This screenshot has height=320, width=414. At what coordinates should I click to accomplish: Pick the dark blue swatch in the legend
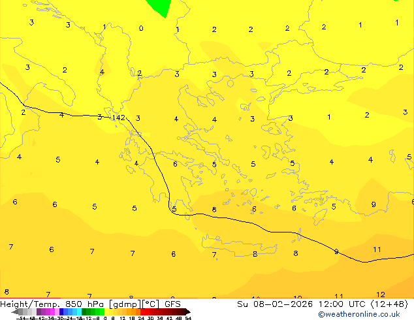[61, 312]
